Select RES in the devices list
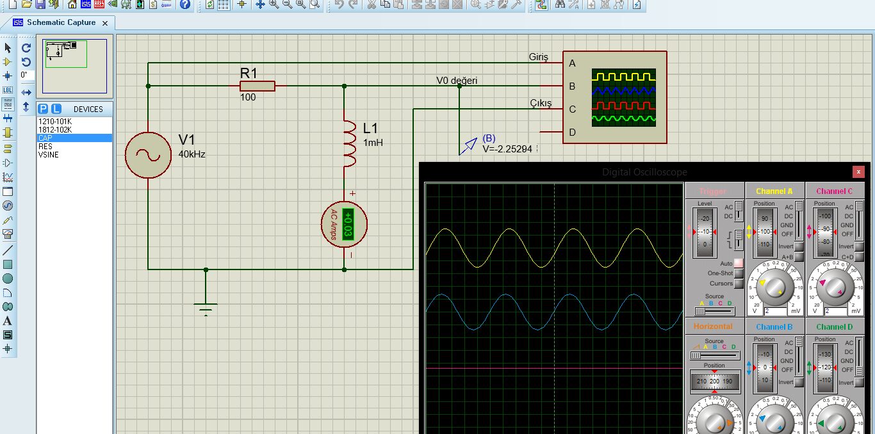This screenshot has width=875, height=434. 74,146
